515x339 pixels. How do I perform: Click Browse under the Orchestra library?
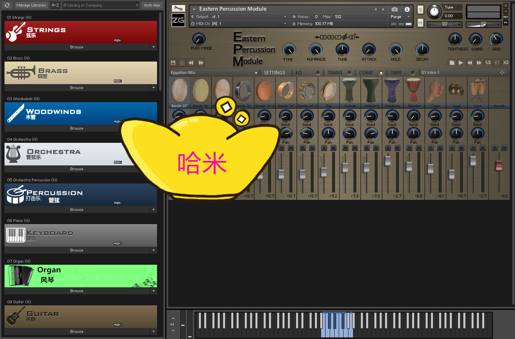(x=77, y=169)
